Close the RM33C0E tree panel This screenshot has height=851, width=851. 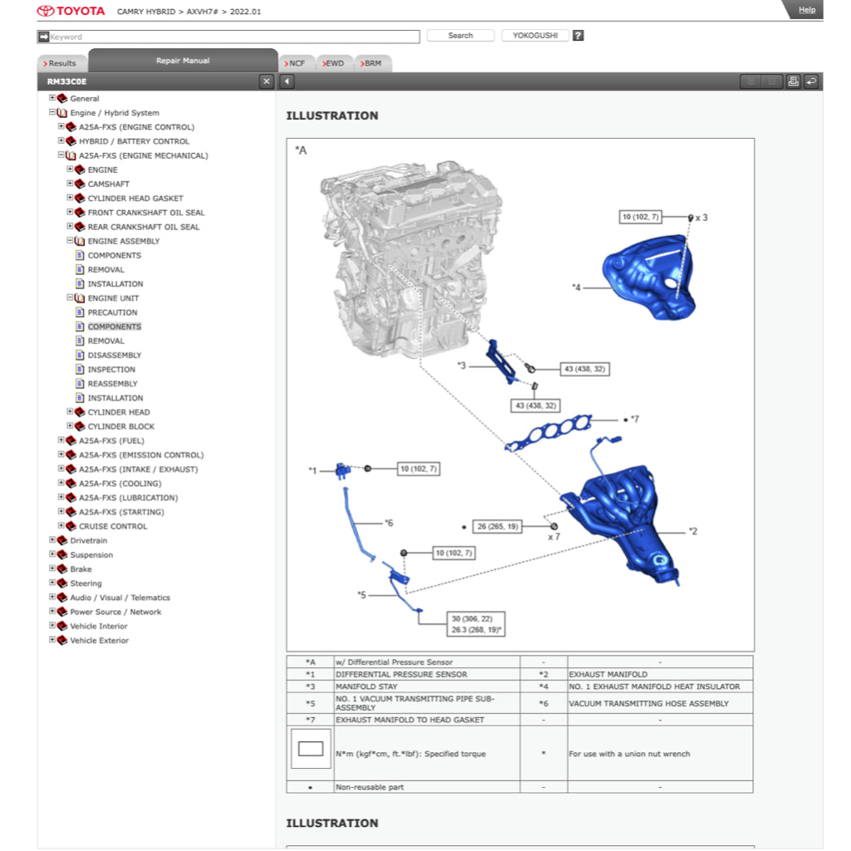pos(266,81)
